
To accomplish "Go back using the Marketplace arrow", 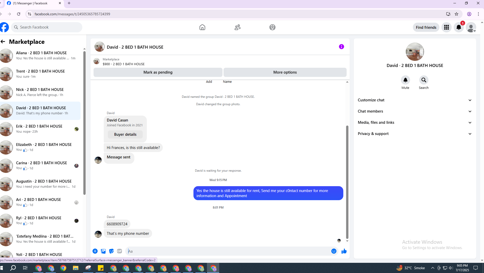I will tap(3, 42).
